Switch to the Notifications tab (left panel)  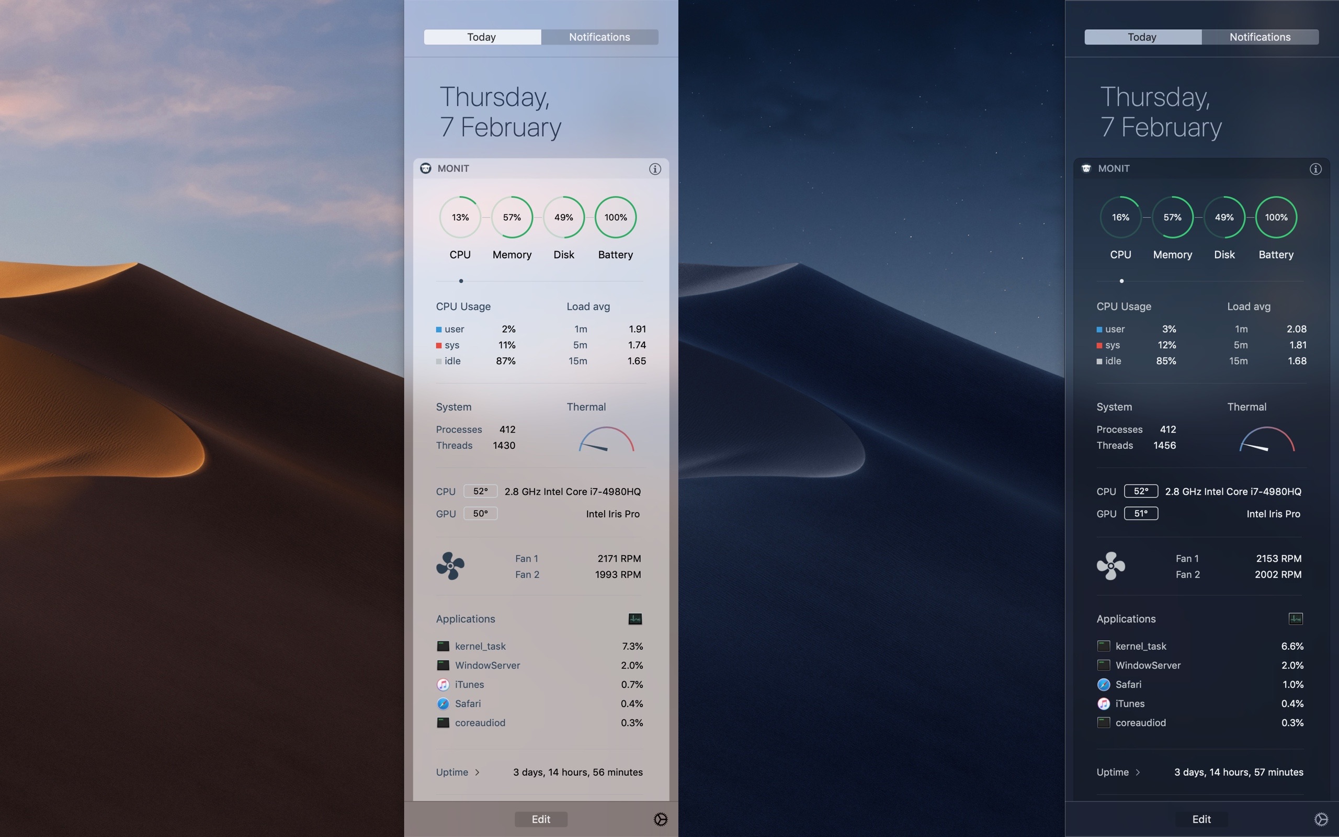pos(599,35)
